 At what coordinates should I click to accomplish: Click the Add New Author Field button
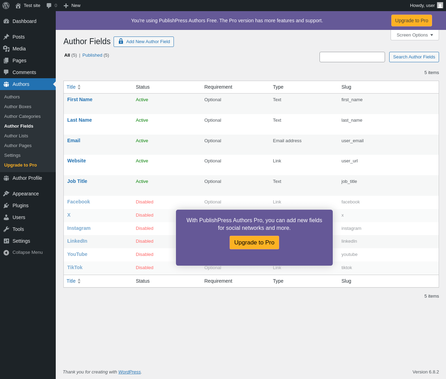coord(144,42)
